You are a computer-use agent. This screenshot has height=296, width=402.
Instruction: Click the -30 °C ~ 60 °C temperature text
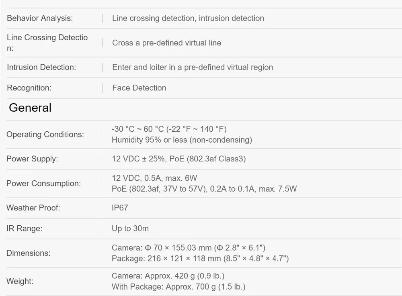click(x=169, y=129)
